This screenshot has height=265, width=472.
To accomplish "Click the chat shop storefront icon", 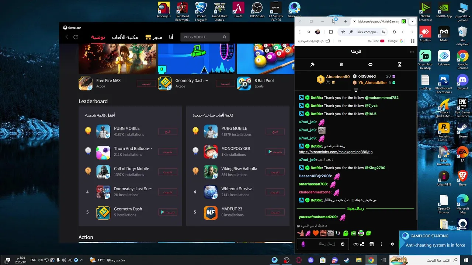I will pyautogui.click(x=372, y=244).
